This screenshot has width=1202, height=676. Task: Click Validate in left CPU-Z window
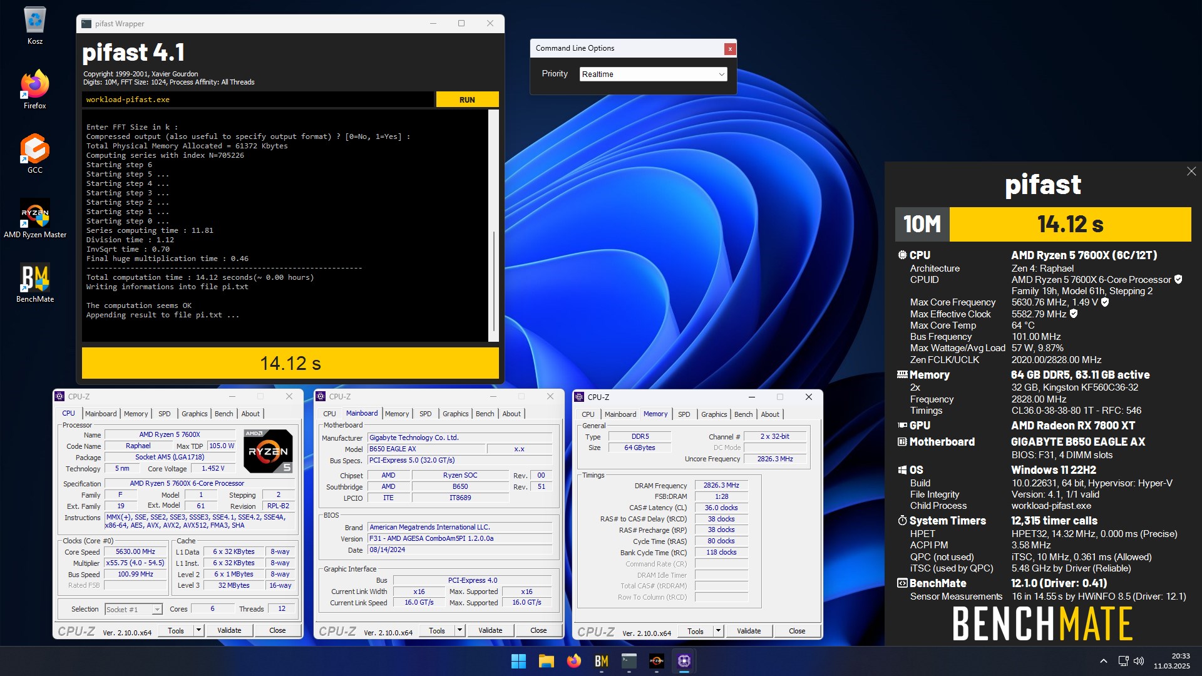point(229,630)
